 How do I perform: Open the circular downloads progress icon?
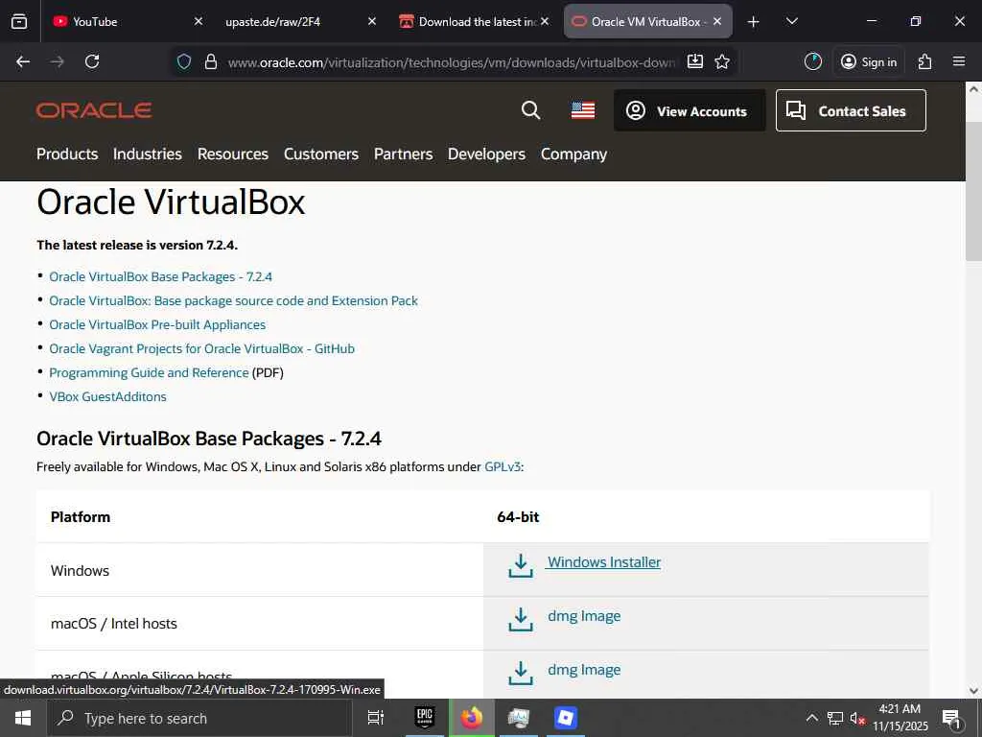pos(813,61)
